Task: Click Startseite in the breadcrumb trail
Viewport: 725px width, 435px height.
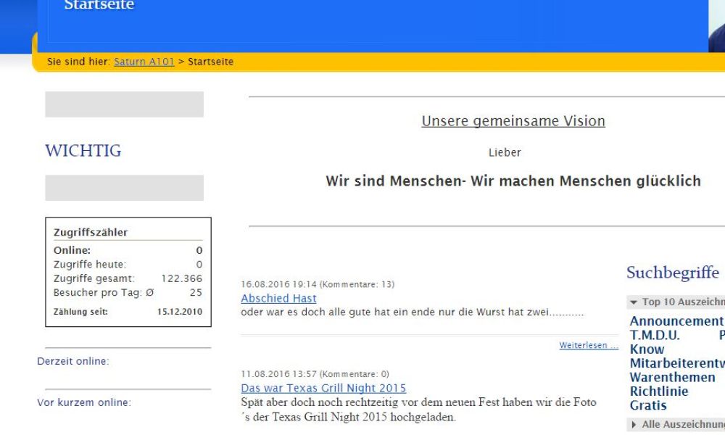Action: pyautogui.click(x=210, y=62)
